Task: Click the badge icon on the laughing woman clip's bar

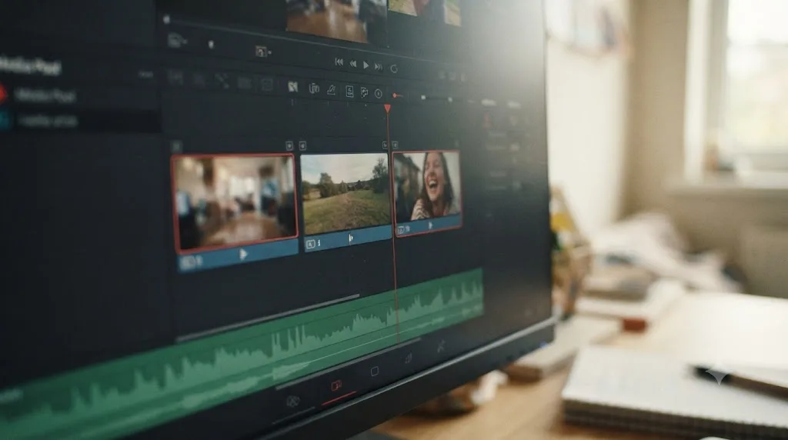Action: 401,230
